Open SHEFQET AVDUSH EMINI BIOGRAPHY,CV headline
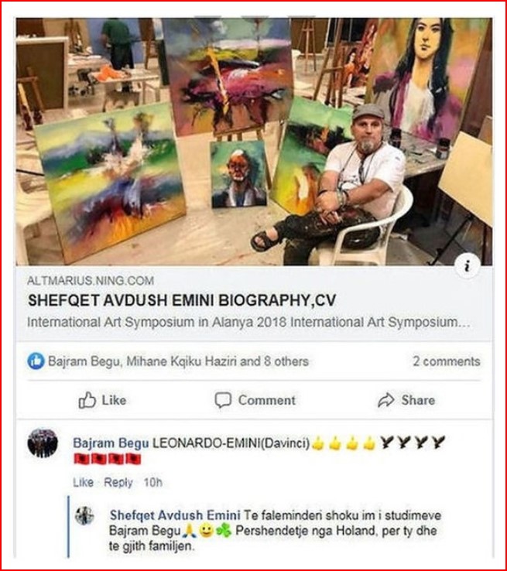507x571 pixels. (x=182, y=300)
